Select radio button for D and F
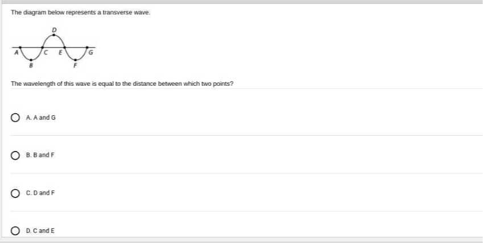This screenshot has width=483, height=243. click(x=15, y=193)
